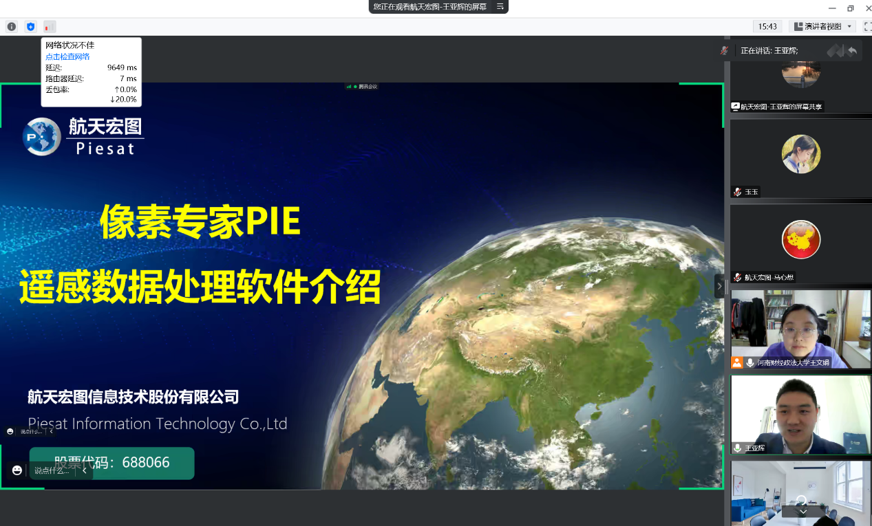Image resolution: width=872 pixels, height=526 pixels.
Task: Click the muted microphone icon next to 玉玉
Action: pos(737,192)
